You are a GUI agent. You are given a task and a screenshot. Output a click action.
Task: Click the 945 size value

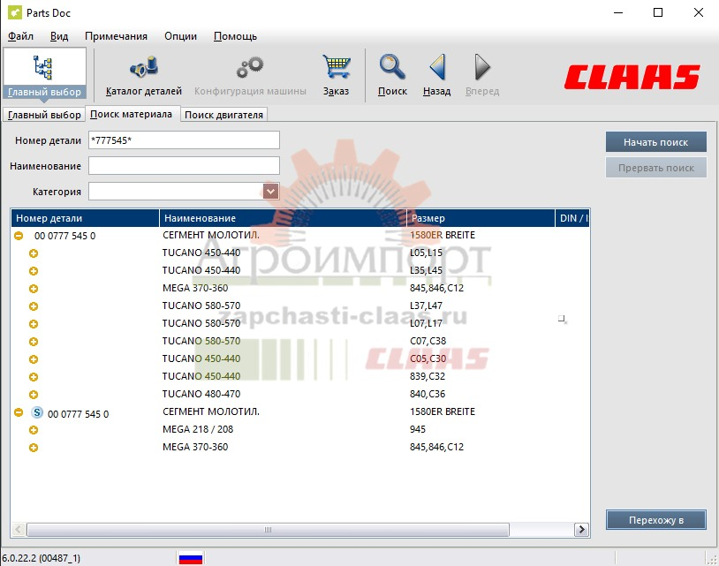click(418, 429)
